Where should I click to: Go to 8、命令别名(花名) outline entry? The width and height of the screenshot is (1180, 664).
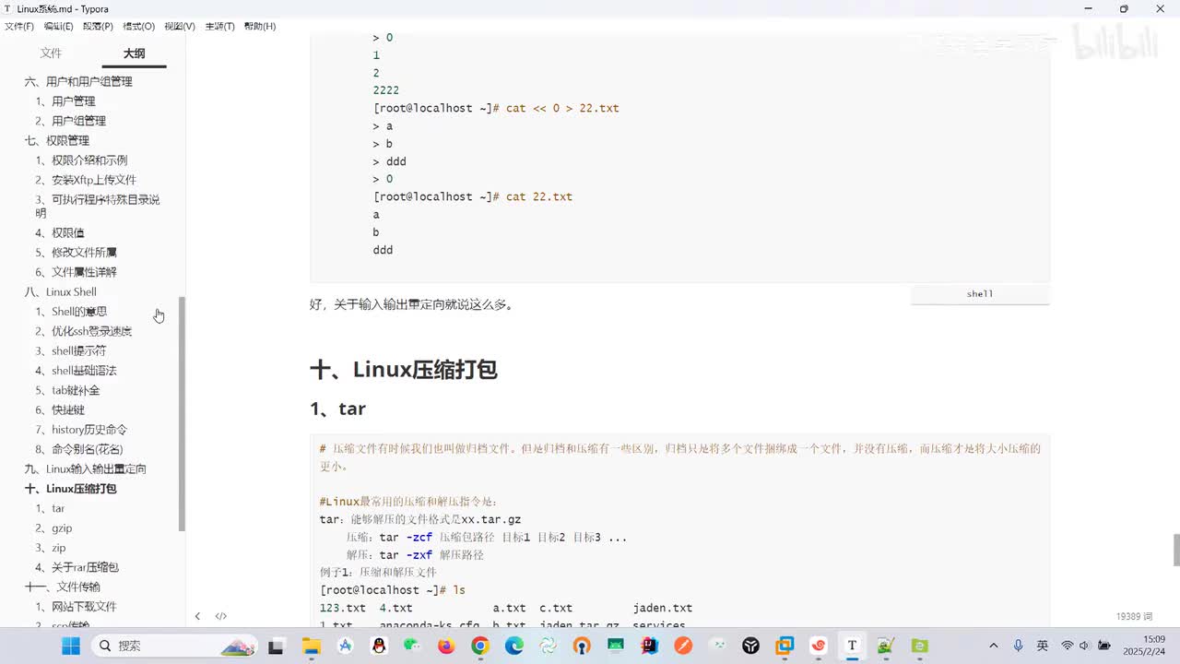pos(79,450)
